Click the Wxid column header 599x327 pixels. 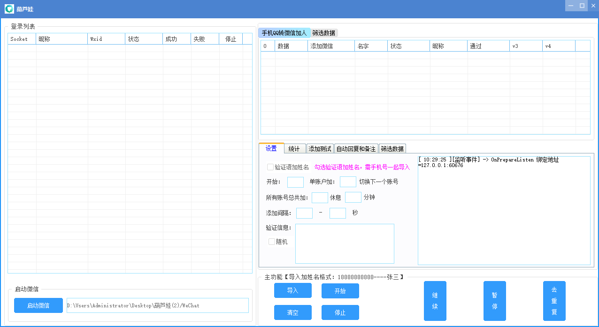point(107,39)
